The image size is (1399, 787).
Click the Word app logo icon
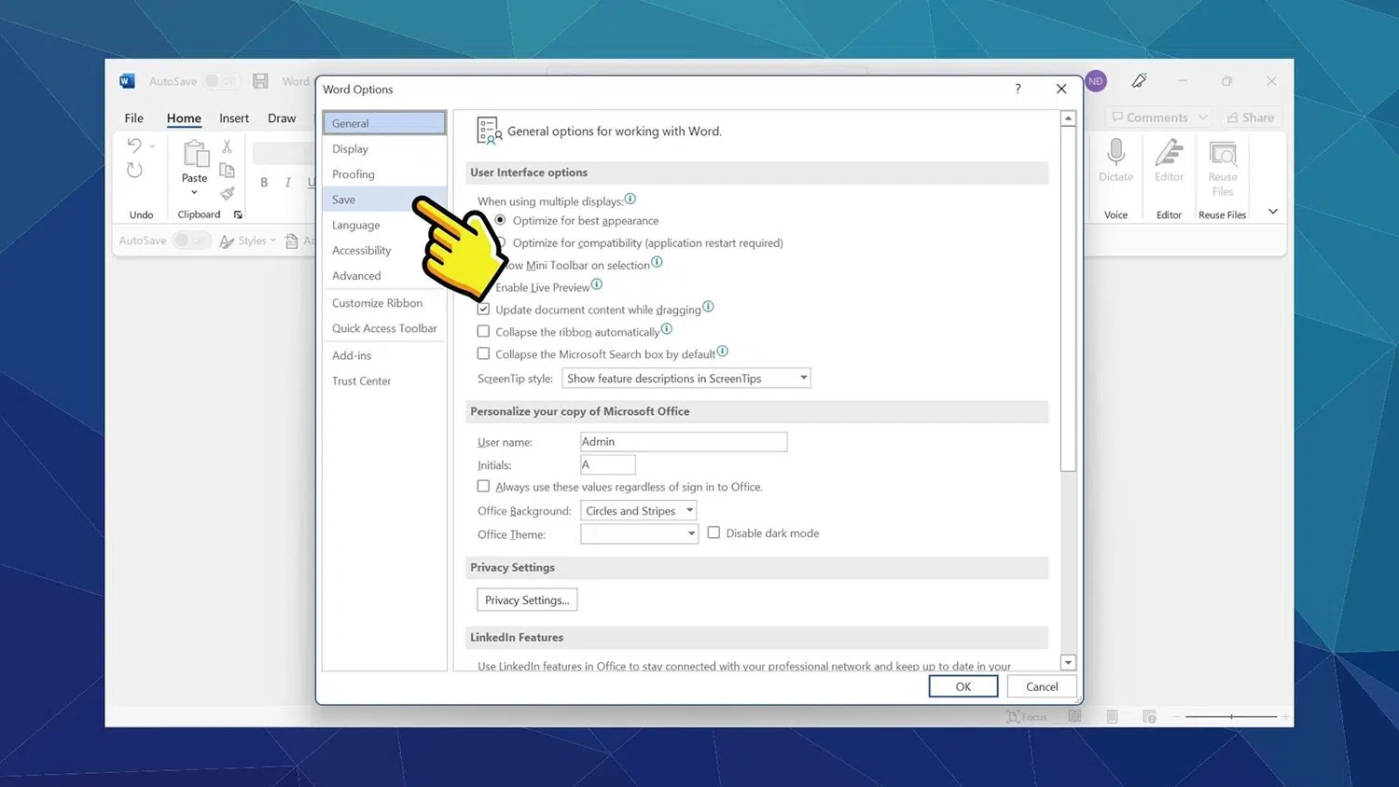click(x=127, y=81)
